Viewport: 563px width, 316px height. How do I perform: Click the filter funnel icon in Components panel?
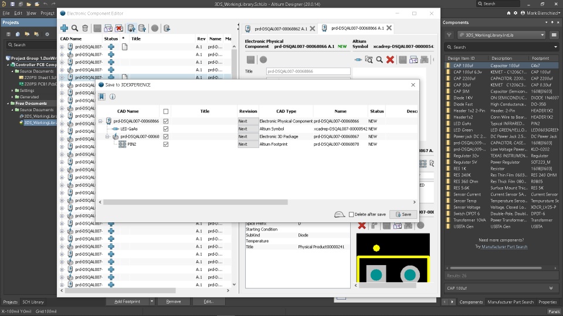point(449,35)
